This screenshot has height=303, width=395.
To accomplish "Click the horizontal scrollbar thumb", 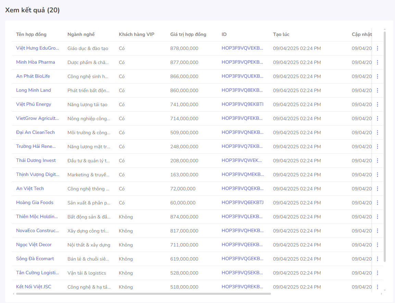I will point(143,294).
